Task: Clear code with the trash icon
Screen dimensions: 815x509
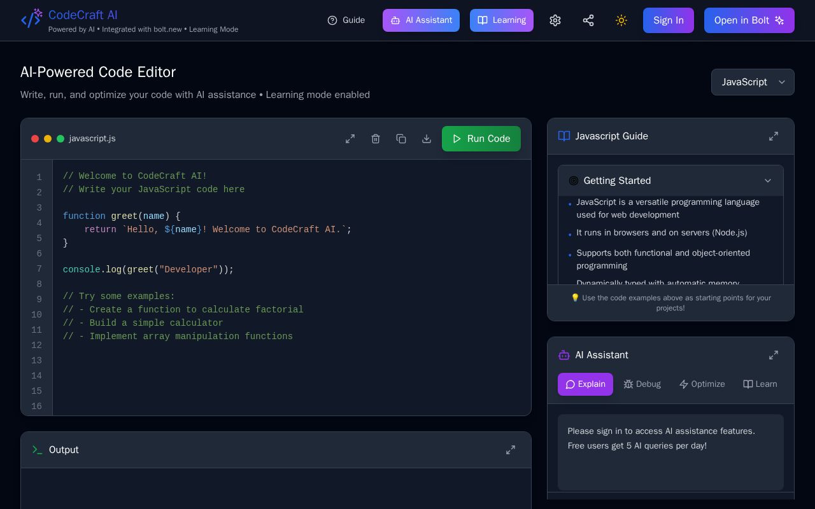Action: pyautogui.click(x=376, y=139)
